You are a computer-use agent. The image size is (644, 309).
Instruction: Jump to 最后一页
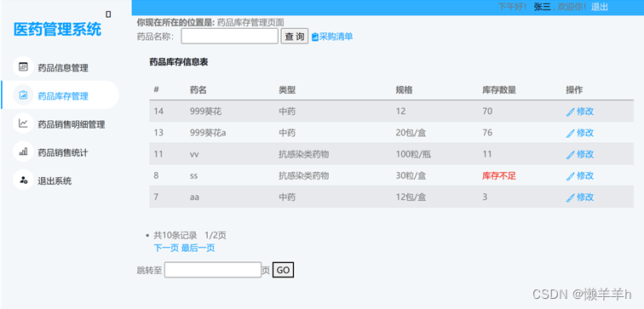198,248
